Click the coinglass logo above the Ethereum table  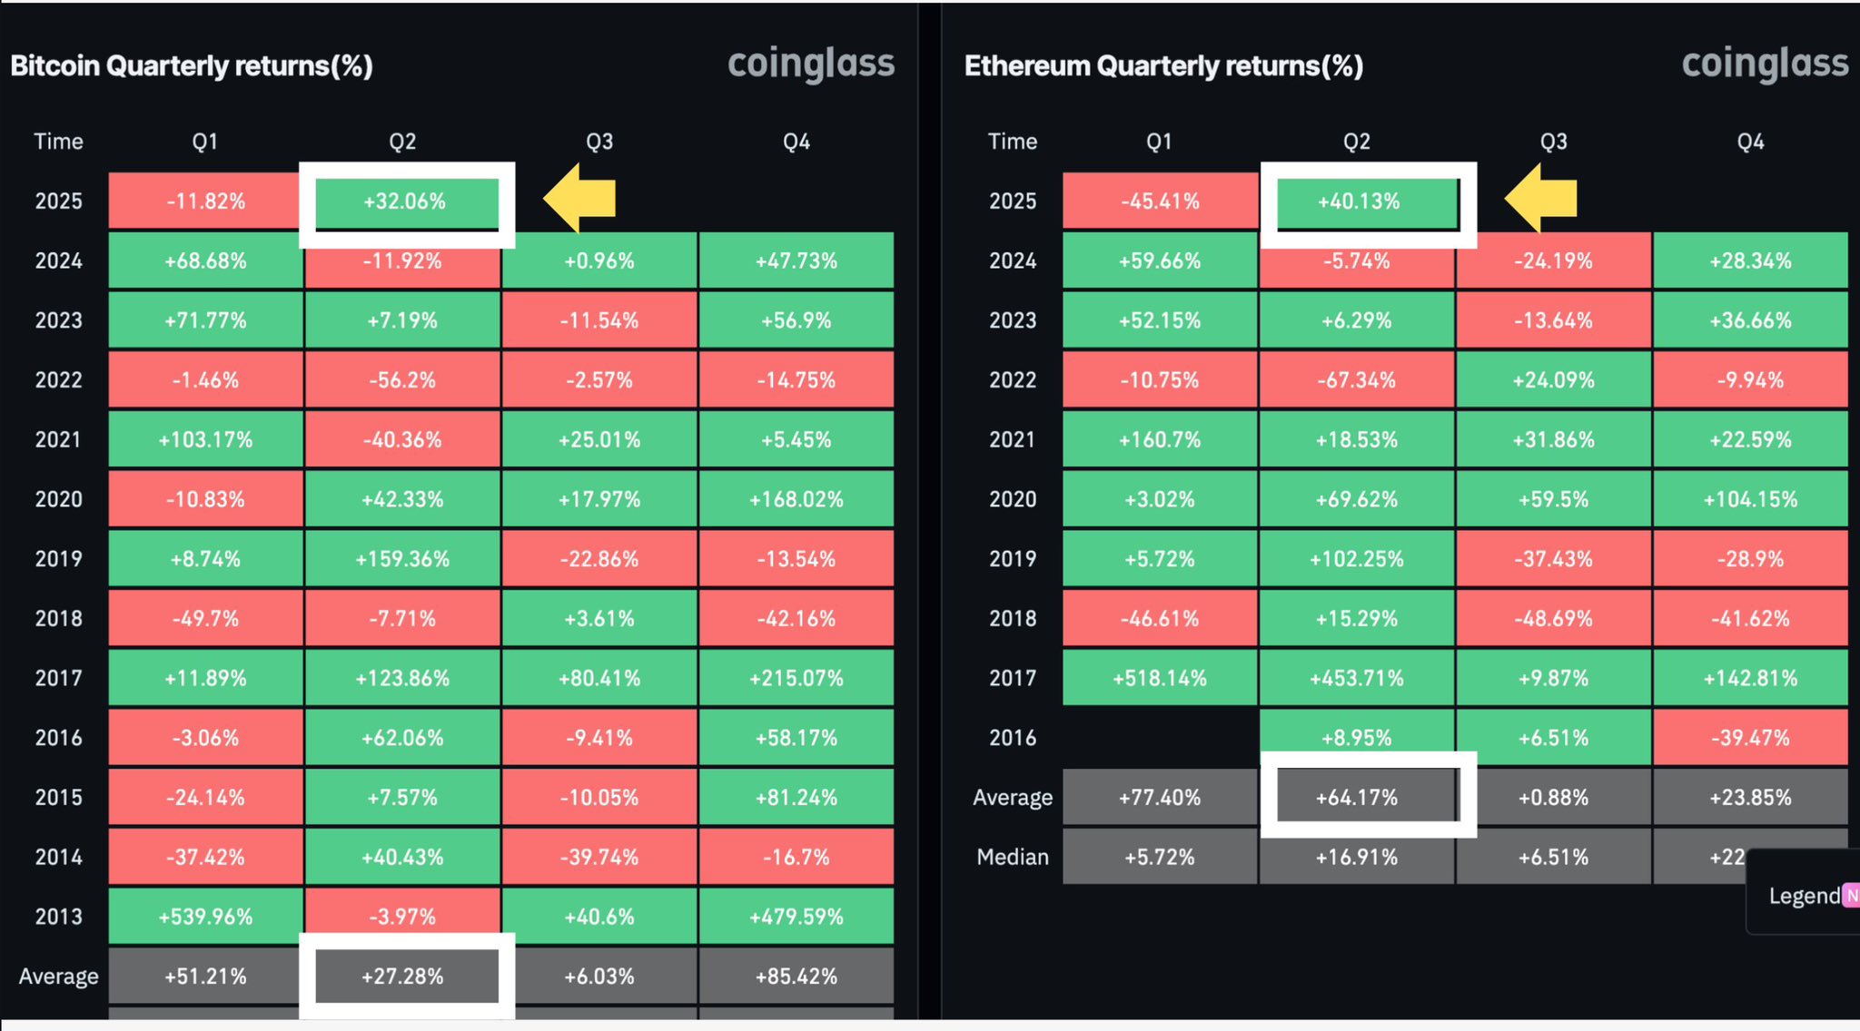point(1765,64)
